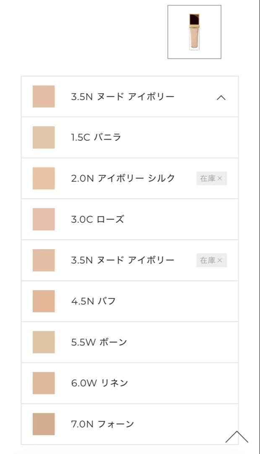Image resolution: width=260 pixels, height=454 pixels.
Task: Pick the 6.0W リネン shade
Action: coord(99,383)
